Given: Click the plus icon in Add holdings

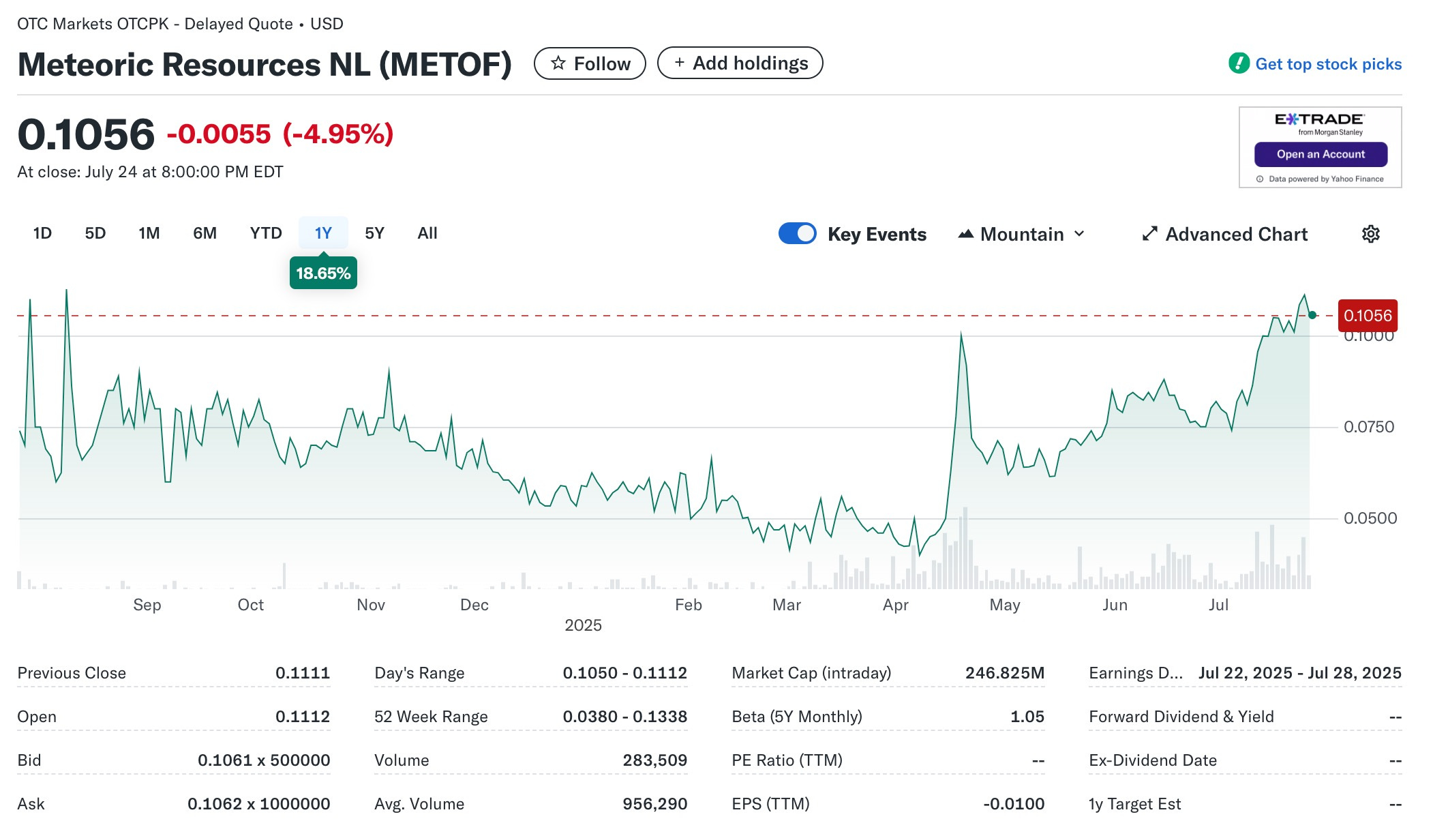Looking at the screenshot, I should point(679,63).
